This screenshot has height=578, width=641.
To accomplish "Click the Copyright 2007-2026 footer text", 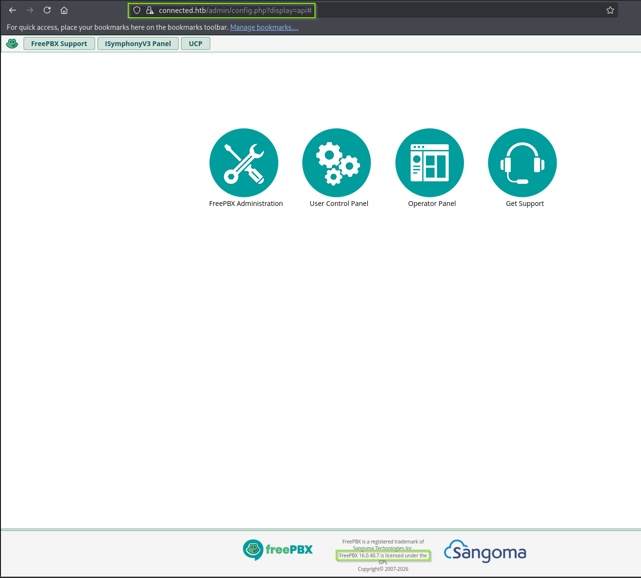I will coord(383,569).
